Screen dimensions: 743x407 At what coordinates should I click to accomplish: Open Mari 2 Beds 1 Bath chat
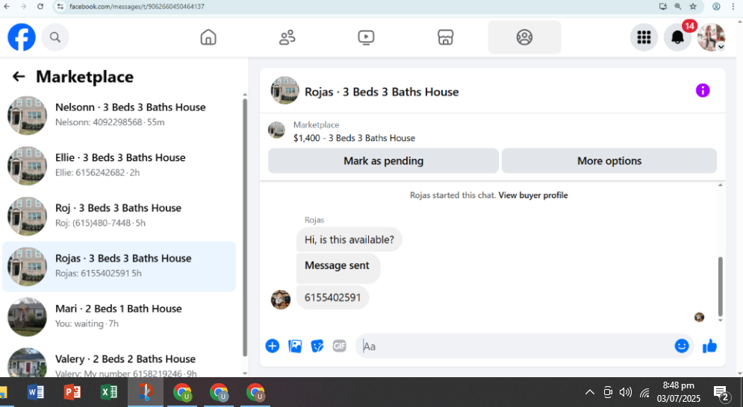(119, 317)
